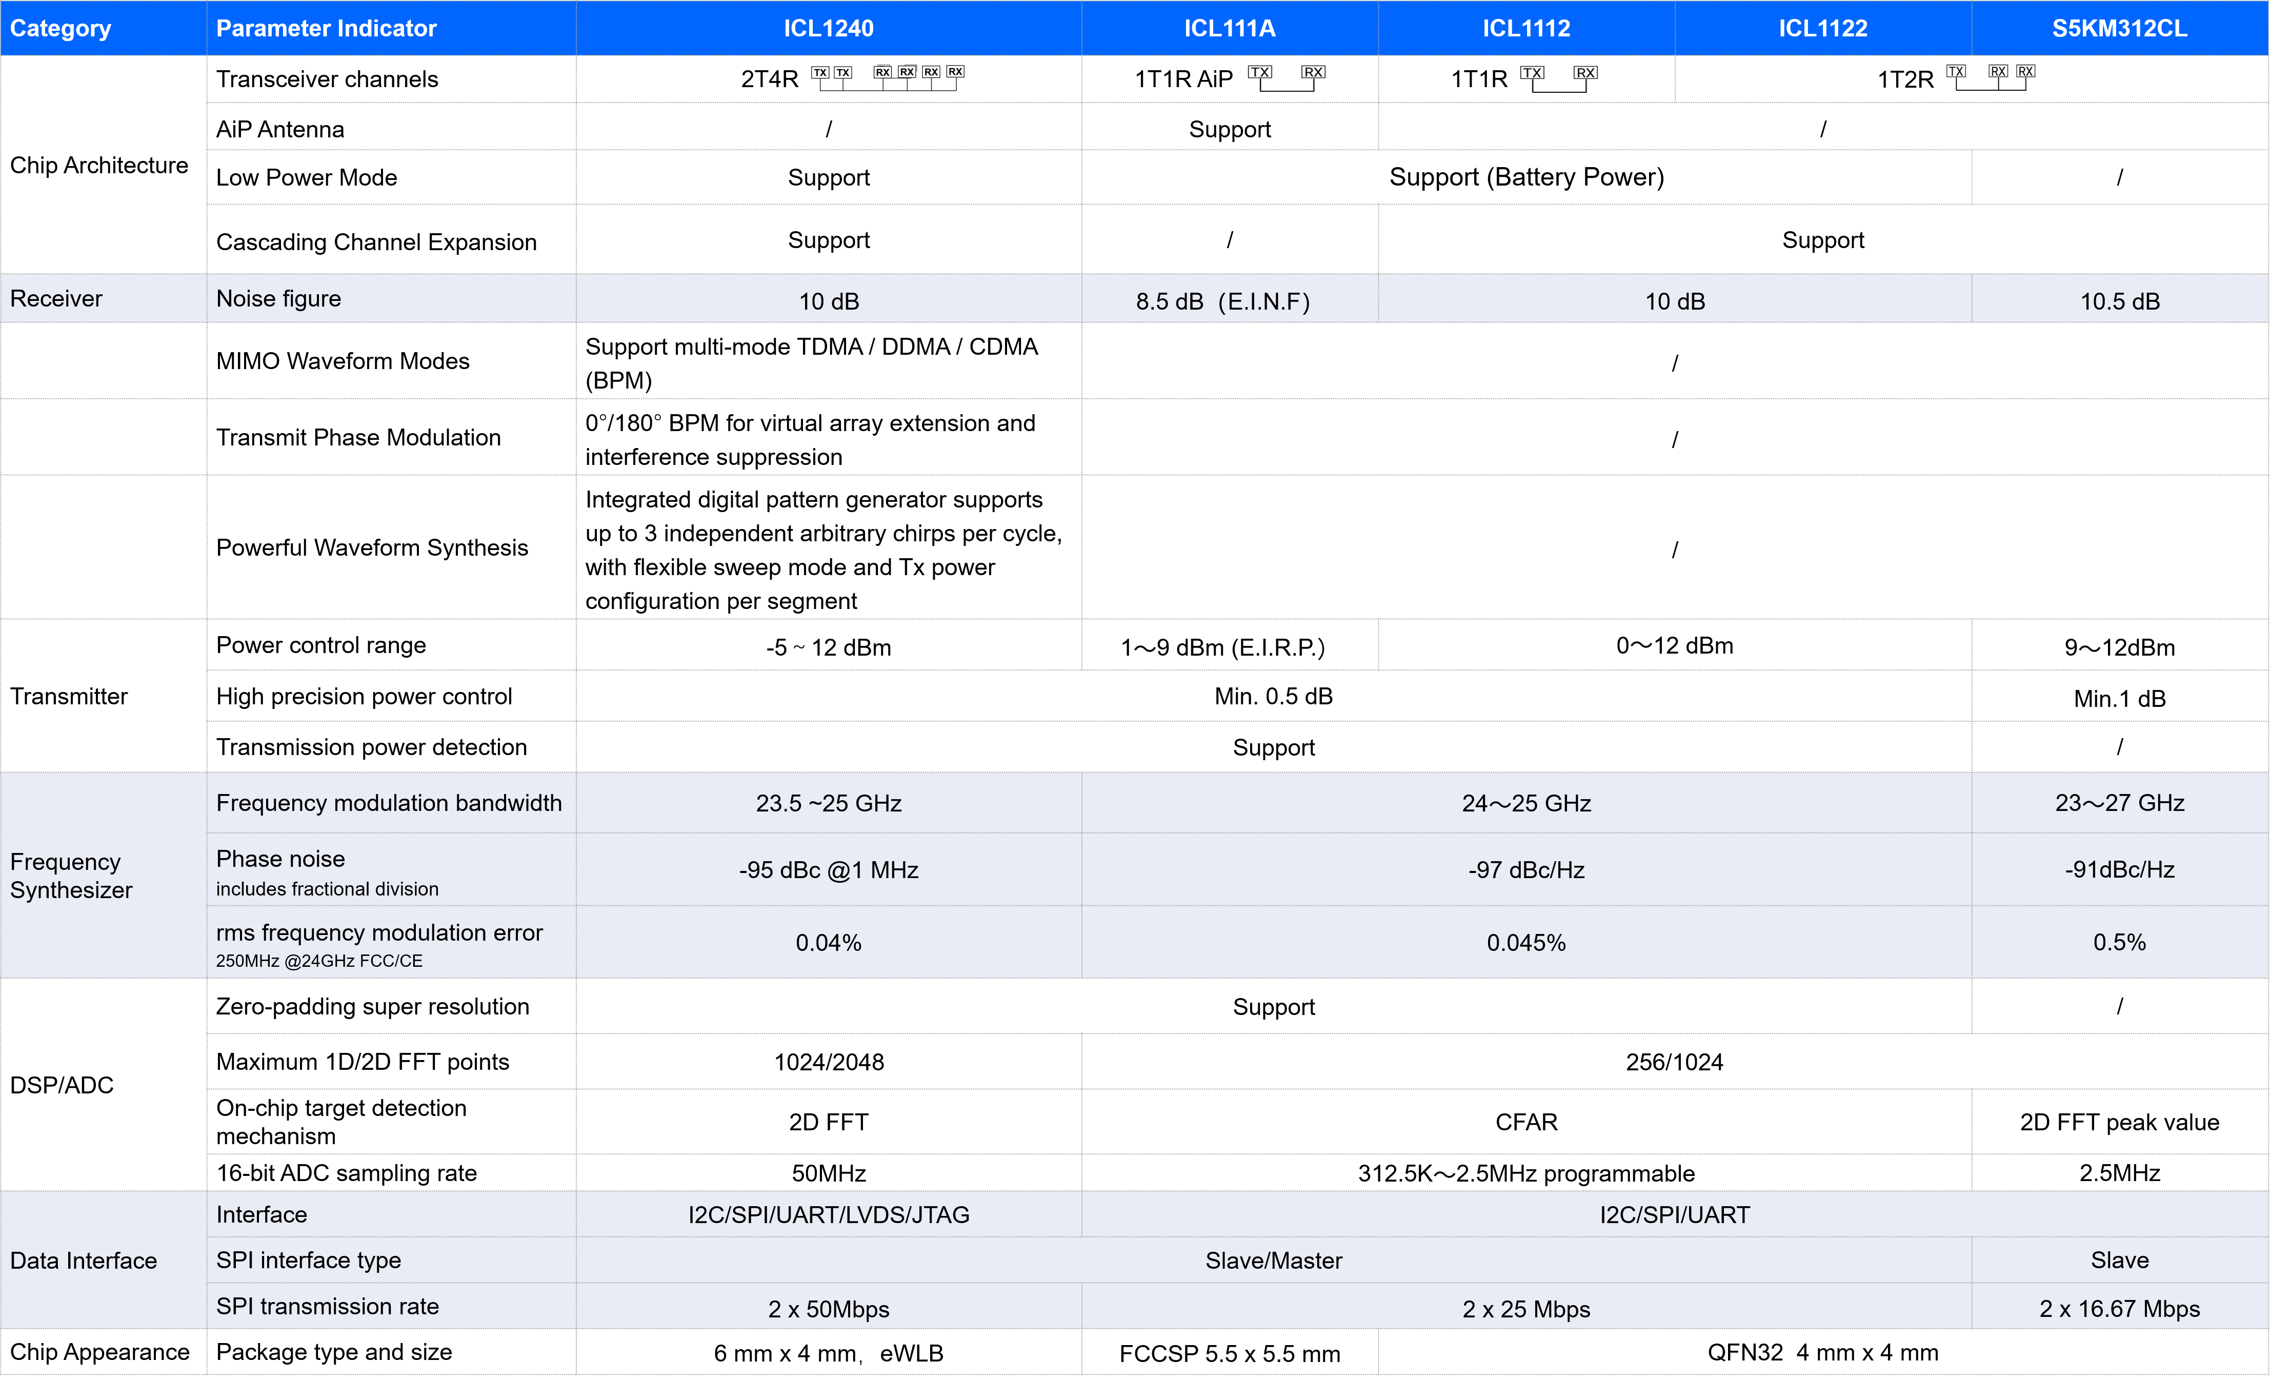This screenshot has width=2270, height=1382.
Task: Select the Noise figure row label
Action: pos(278,298)
